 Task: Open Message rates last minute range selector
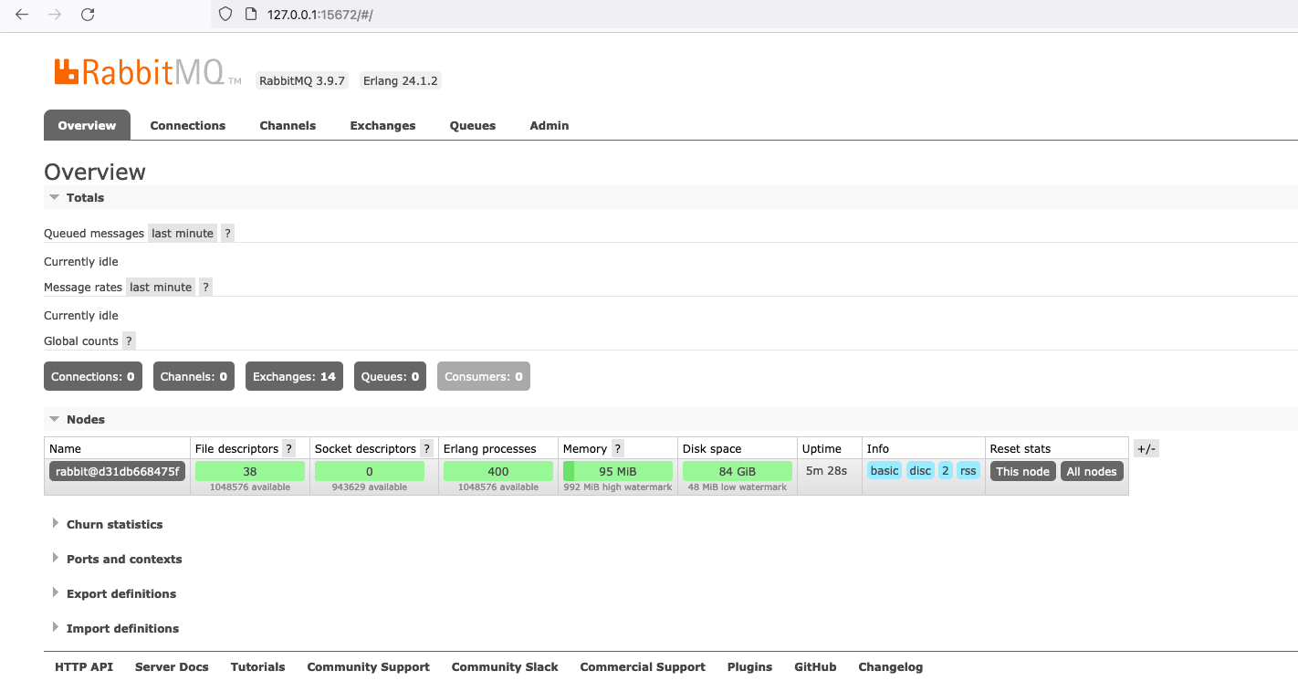[x=161, y=287]
